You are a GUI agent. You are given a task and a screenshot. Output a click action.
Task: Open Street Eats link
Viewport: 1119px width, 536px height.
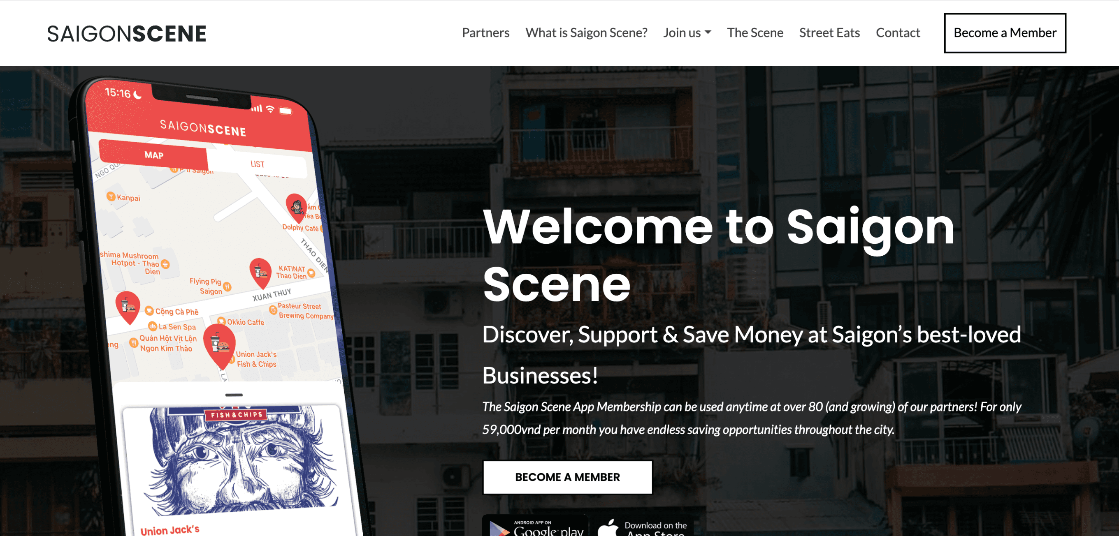click(x=829, y=32)
